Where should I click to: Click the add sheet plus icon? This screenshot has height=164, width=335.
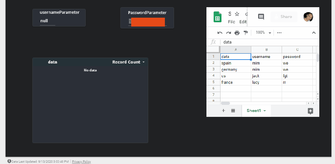coord(223,111)
